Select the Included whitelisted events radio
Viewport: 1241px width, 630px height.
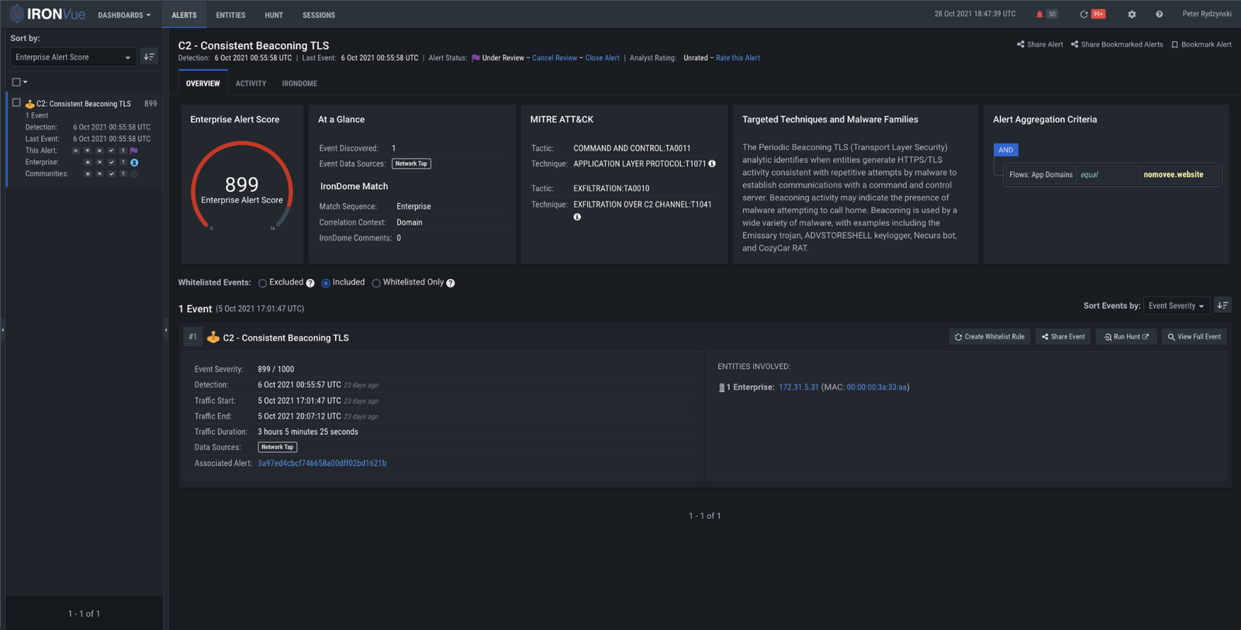point(326,283)
